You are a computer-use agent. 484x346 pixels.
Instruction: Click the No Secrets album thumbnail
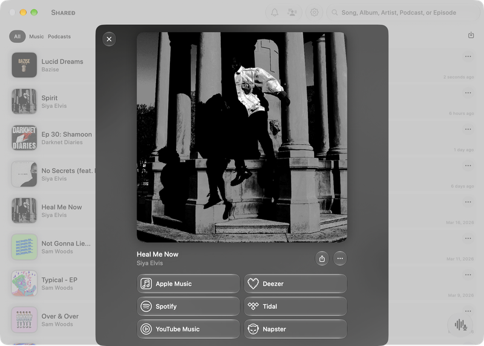pos(24,174)
